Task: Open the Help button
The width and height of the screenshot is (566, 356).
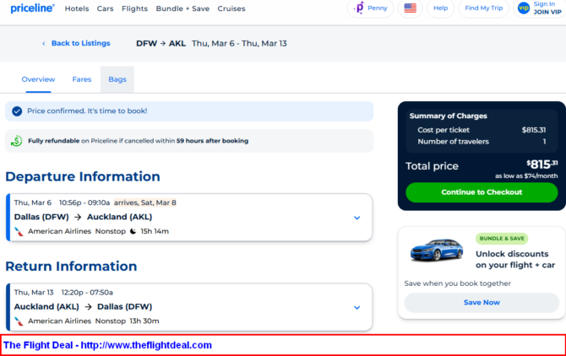Action: point(440,8)
